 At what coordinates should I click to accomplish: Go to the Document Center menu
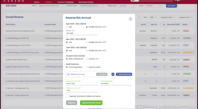coord(86,2)
